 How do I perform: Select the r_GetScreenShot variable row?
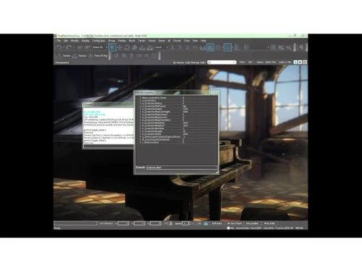click(177, 142)
